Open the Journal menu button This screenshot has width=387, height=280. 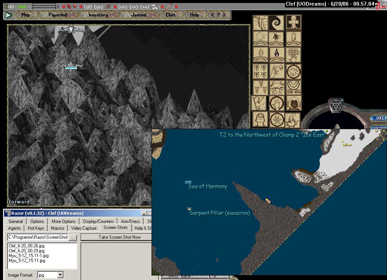click(x=138, y=15)
